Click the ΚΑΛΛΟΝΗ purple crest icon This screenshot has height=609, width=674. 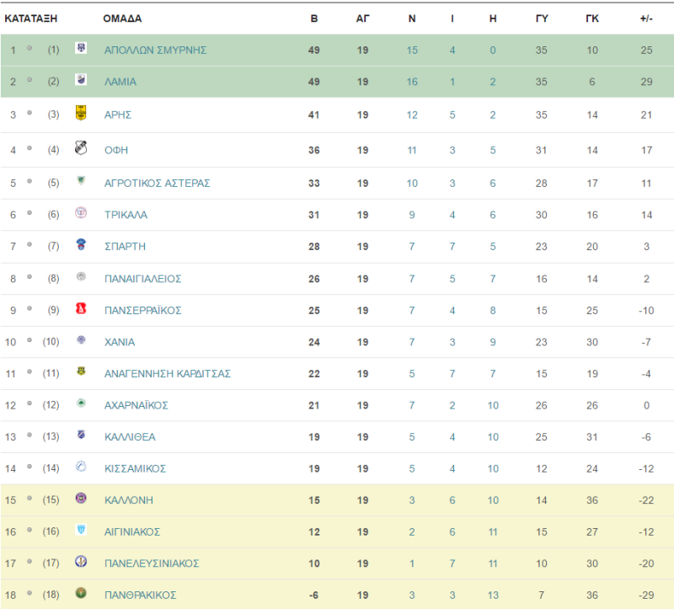click(x=81, y=498)
